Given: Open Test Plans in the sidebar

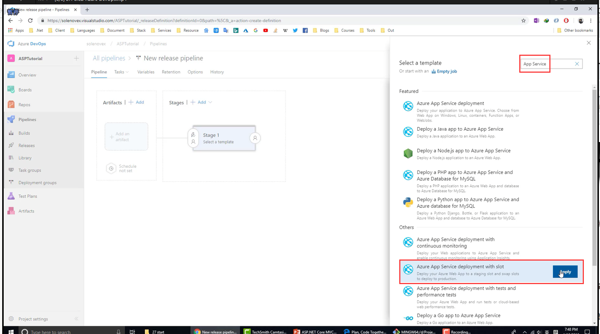Looking at the screenshot, I should tap(28, 196).
